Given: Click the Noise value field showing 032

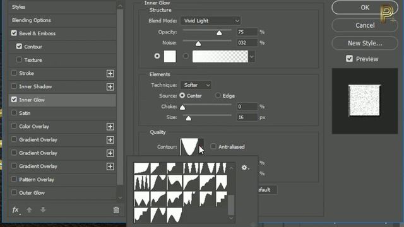Looking at the screenshot, I should 247,43.
